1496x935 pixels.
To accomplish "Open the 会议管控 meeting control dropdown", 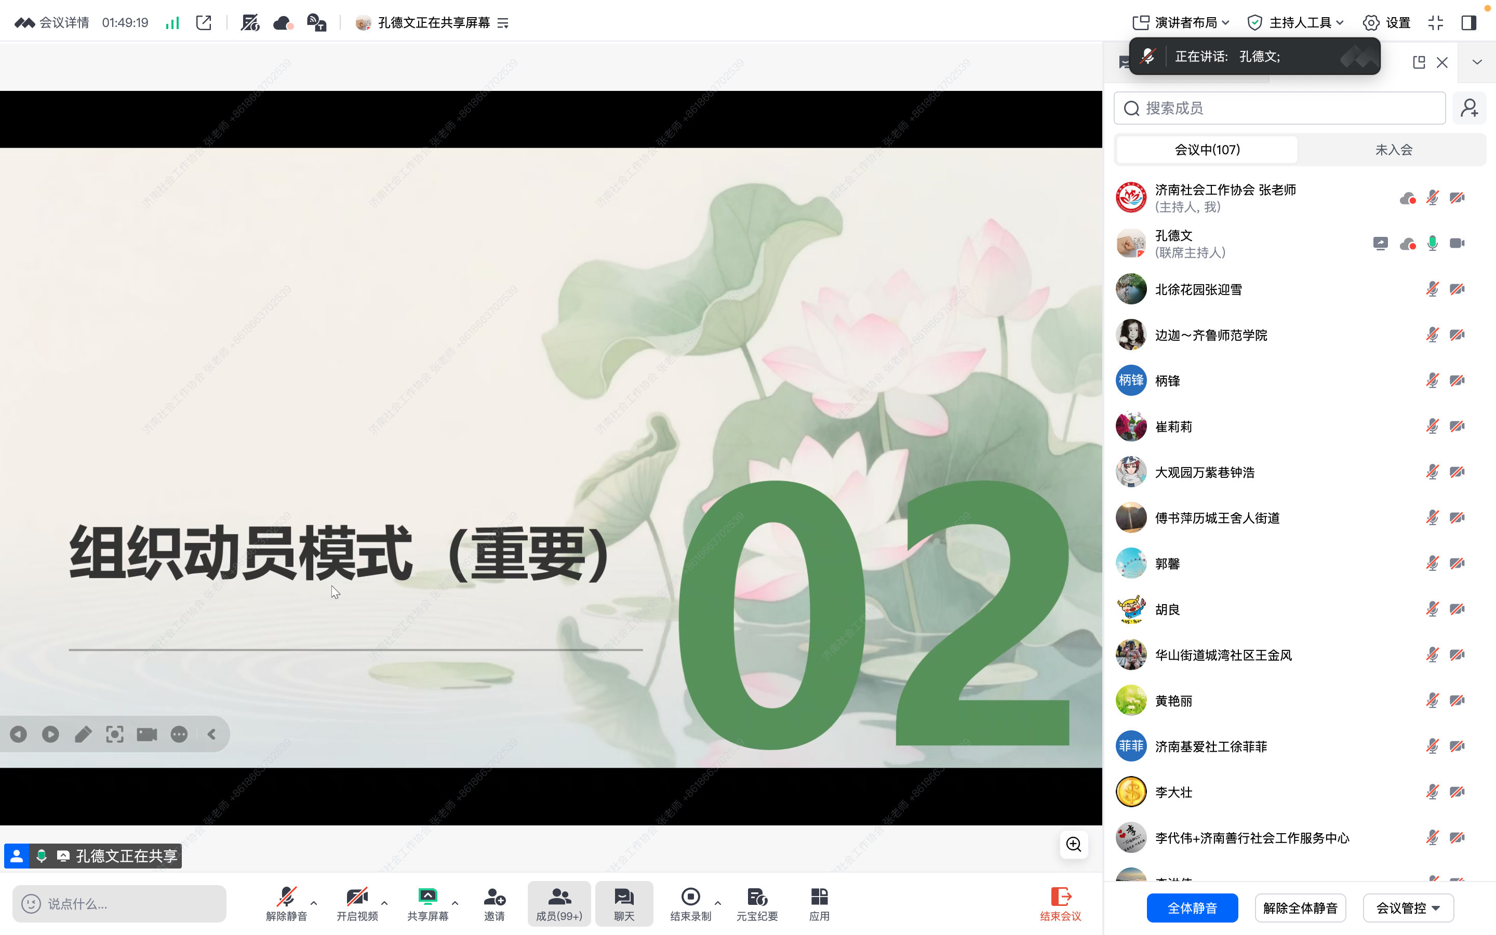I will coord(1408,907).
